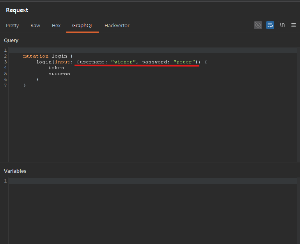Click the token field in query
This screenshot has height=244, width=300.
56,68
